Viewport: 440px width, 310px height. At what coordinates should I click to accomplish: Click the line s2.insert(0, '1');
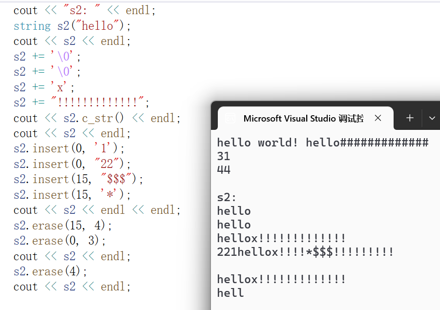tap(69, 148)
